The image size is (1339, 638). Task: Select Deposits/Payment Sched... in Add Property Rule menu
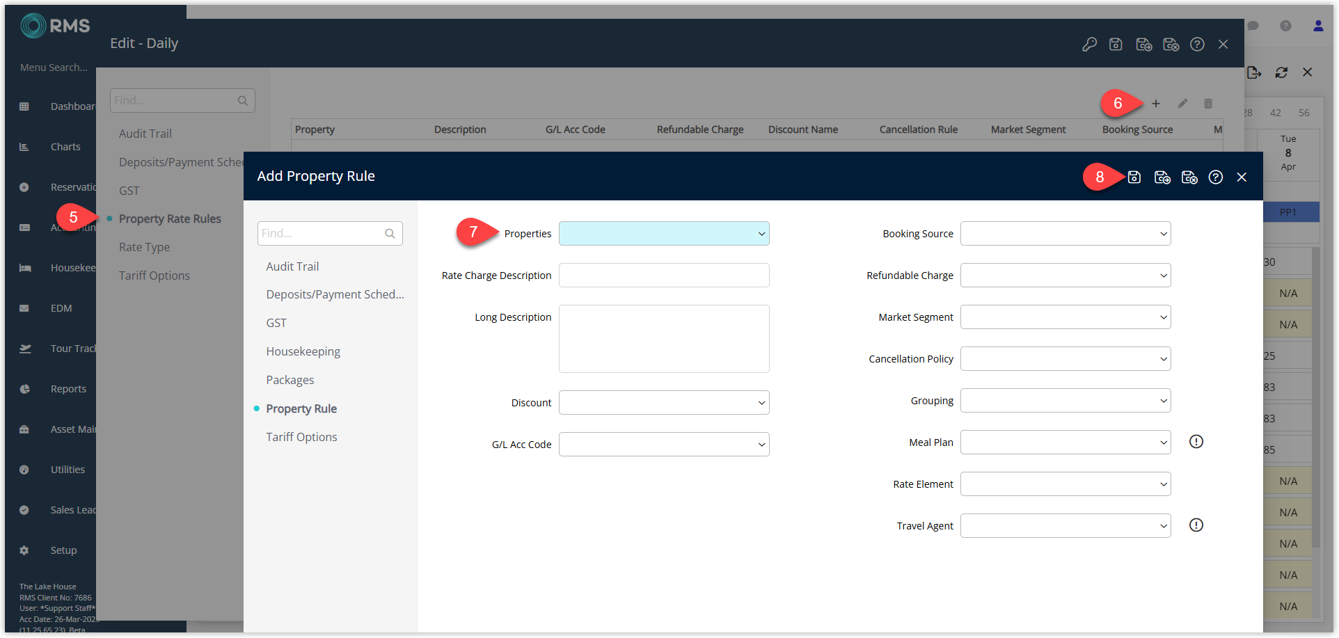335,294
